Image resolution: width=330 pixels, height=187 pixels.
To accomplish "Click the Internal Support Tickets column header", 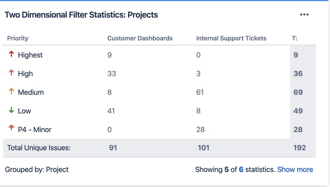I will pos(231,38).
